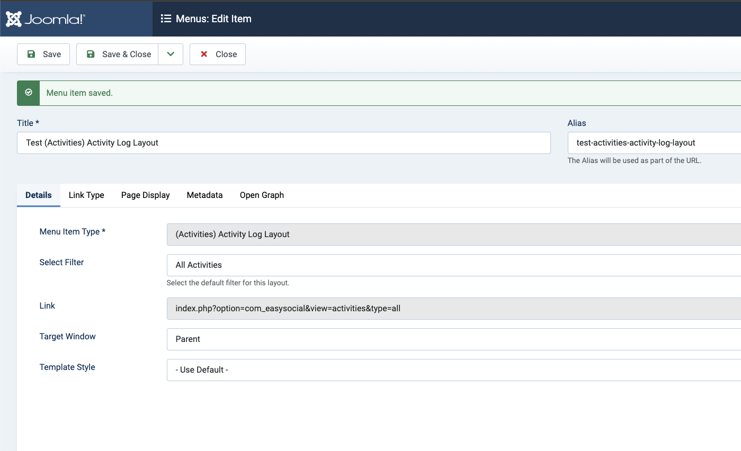Viewport: 741px width, 451px height.
Task: Open the Metadata tab
Action: [x=204, y=195]
